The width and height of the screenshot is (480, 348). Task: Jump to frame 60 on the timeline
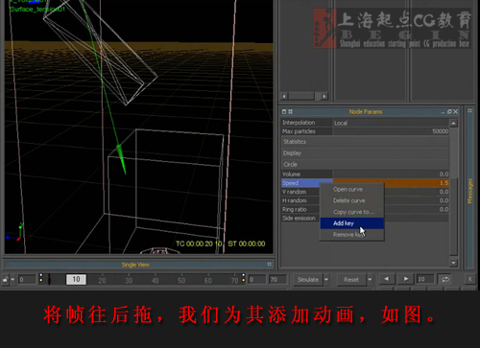[x=208, y=280]
